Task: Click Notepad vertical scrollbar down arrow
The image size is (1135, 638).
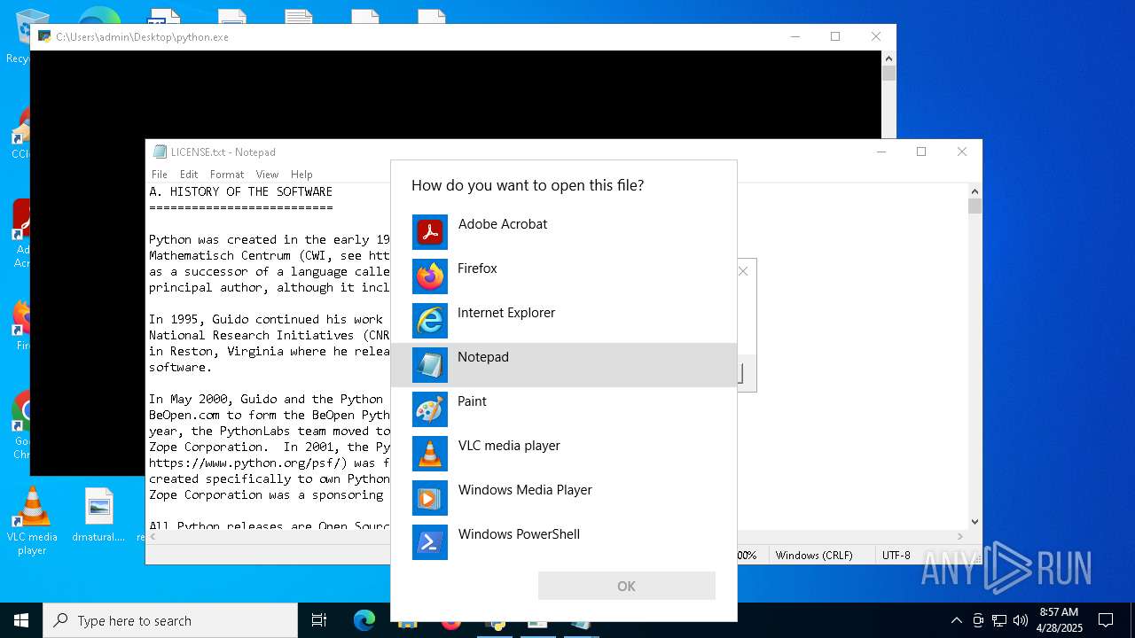Action: (x=975, y=522)
